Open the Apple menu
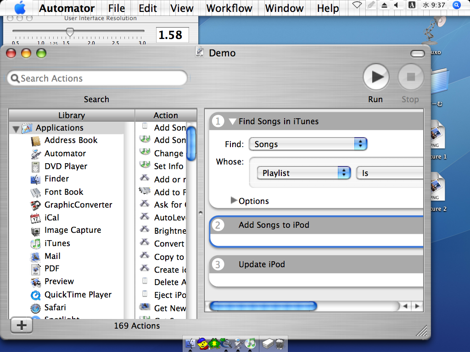The width and height of the screenshot is (470, 352). click(x=20, y=7)
